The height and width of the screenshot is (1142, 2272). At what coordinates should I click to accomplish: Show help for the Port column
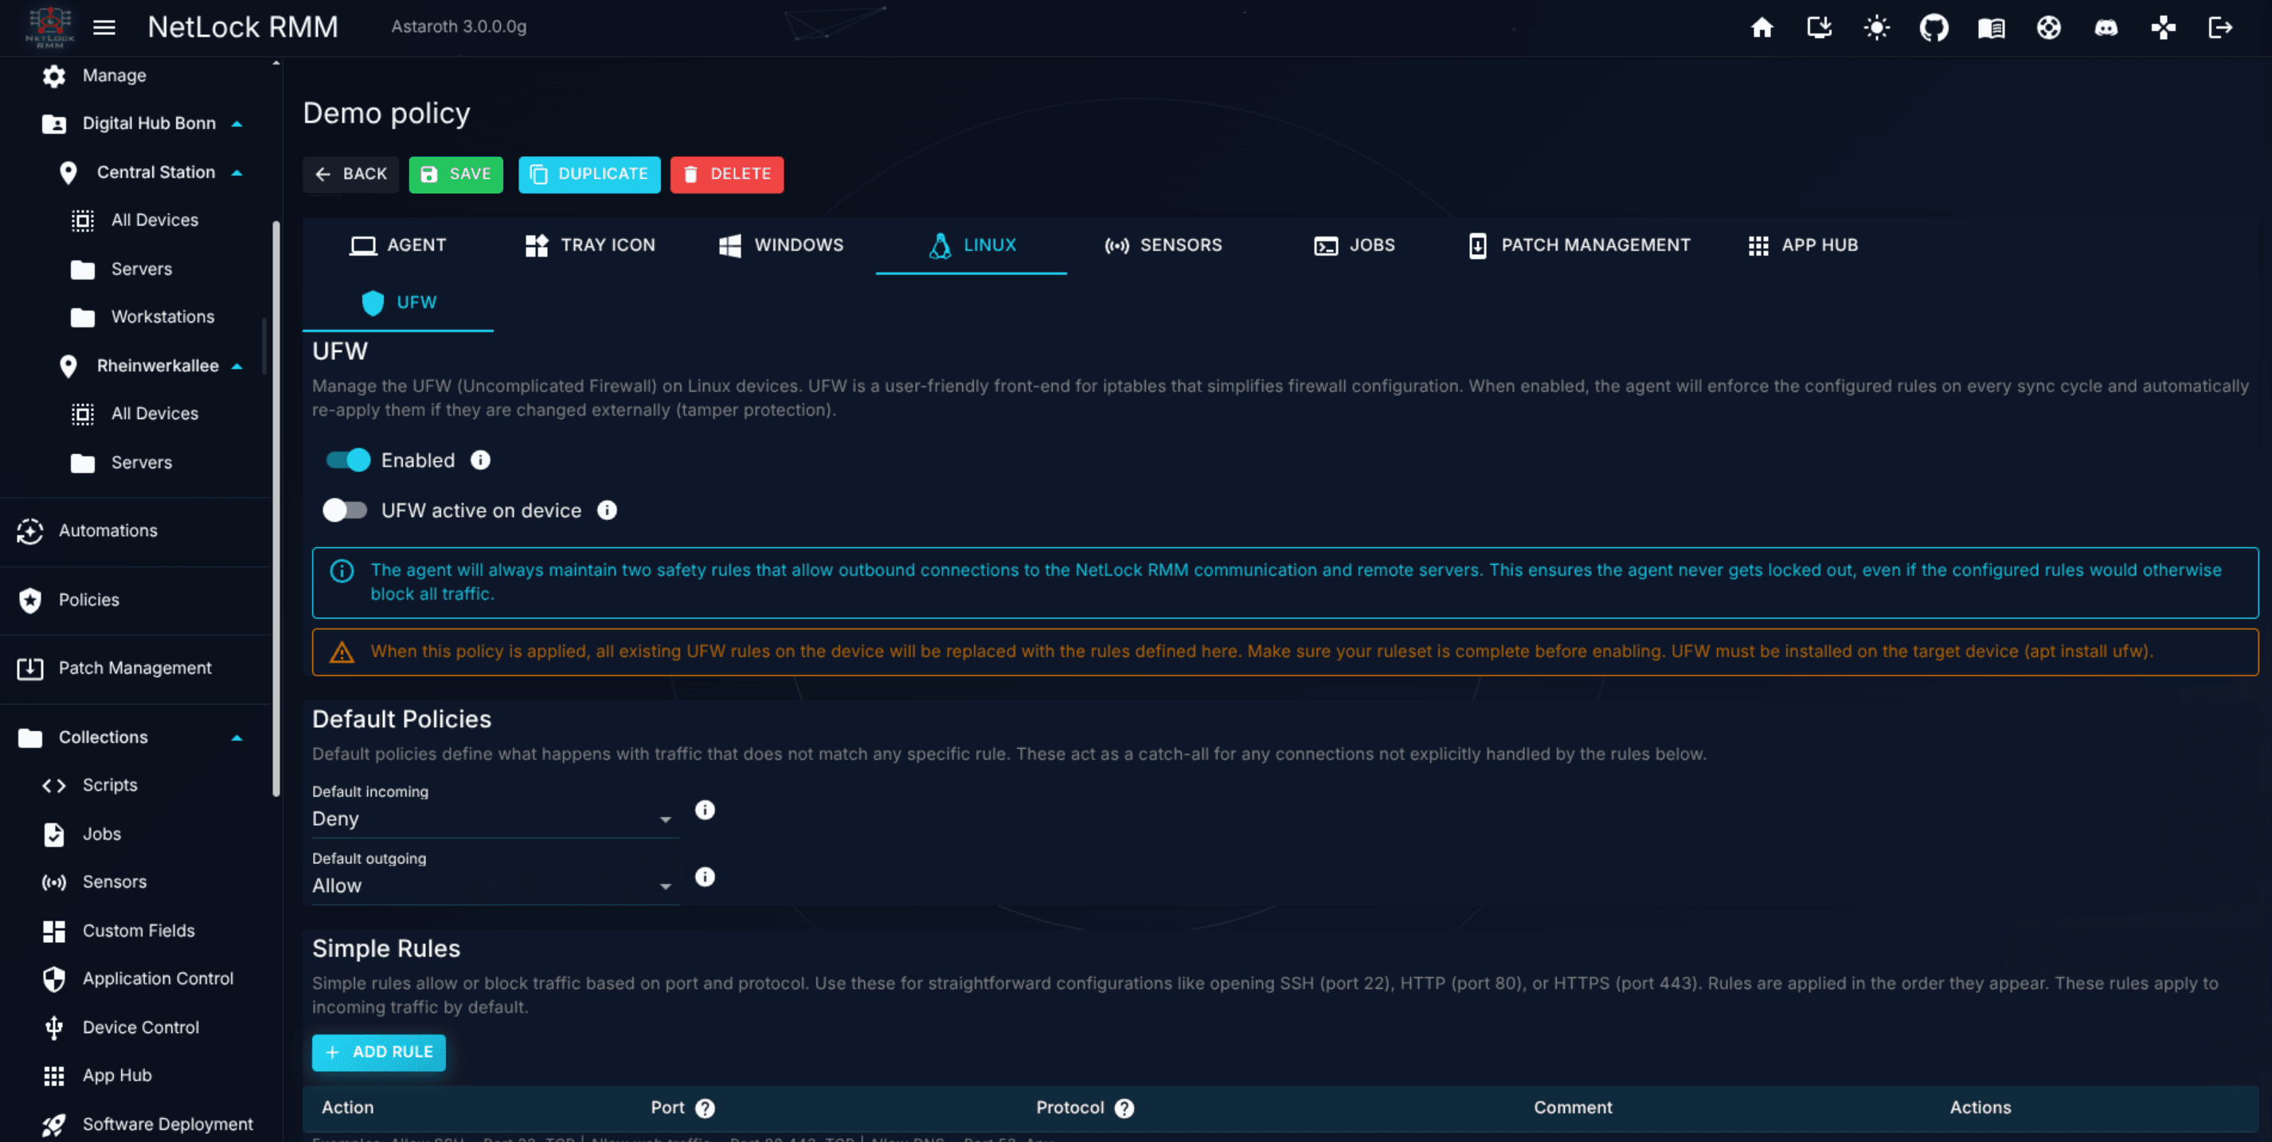705,1109
